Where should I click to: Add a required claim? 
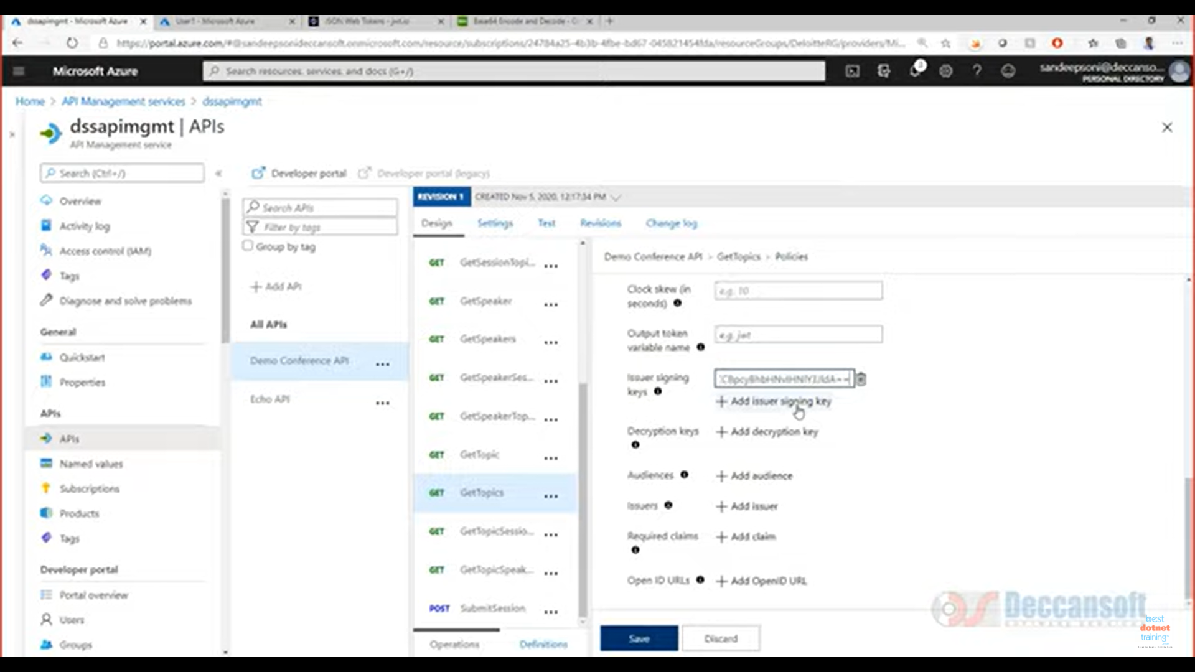(746, 537)
